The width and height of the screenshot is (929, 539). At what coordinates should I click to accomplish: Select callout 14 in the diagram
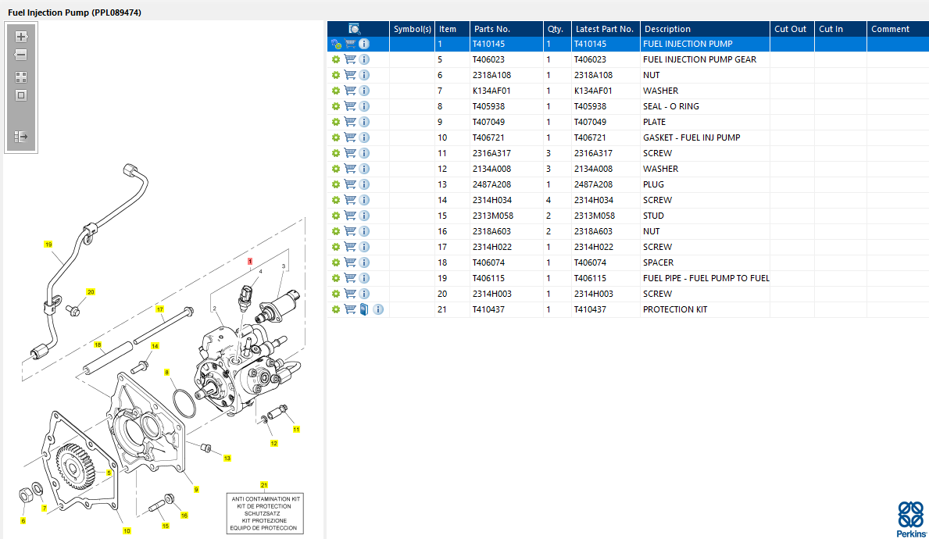pyautogui.click(x=155, y=346)
